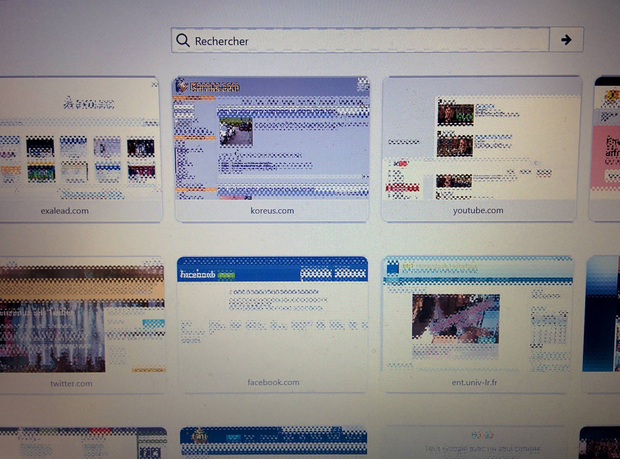The height and width of the screenshot is (459, 620).
Task: Open the facebook.com tile
Action: [273, 325]
